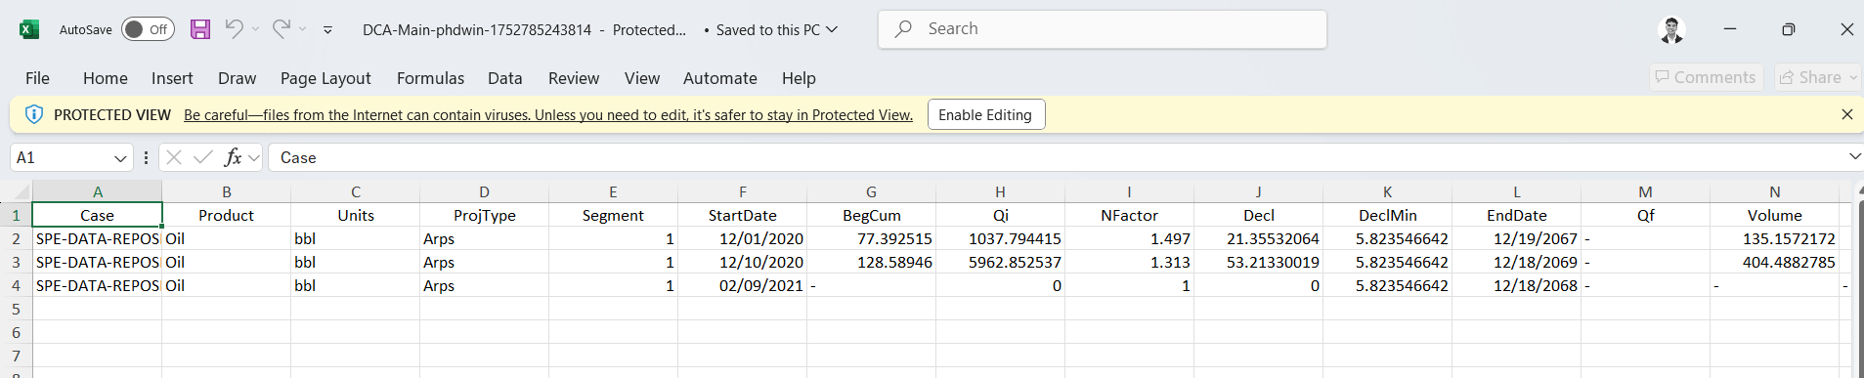Select row 2 header

tap(16, 238)
